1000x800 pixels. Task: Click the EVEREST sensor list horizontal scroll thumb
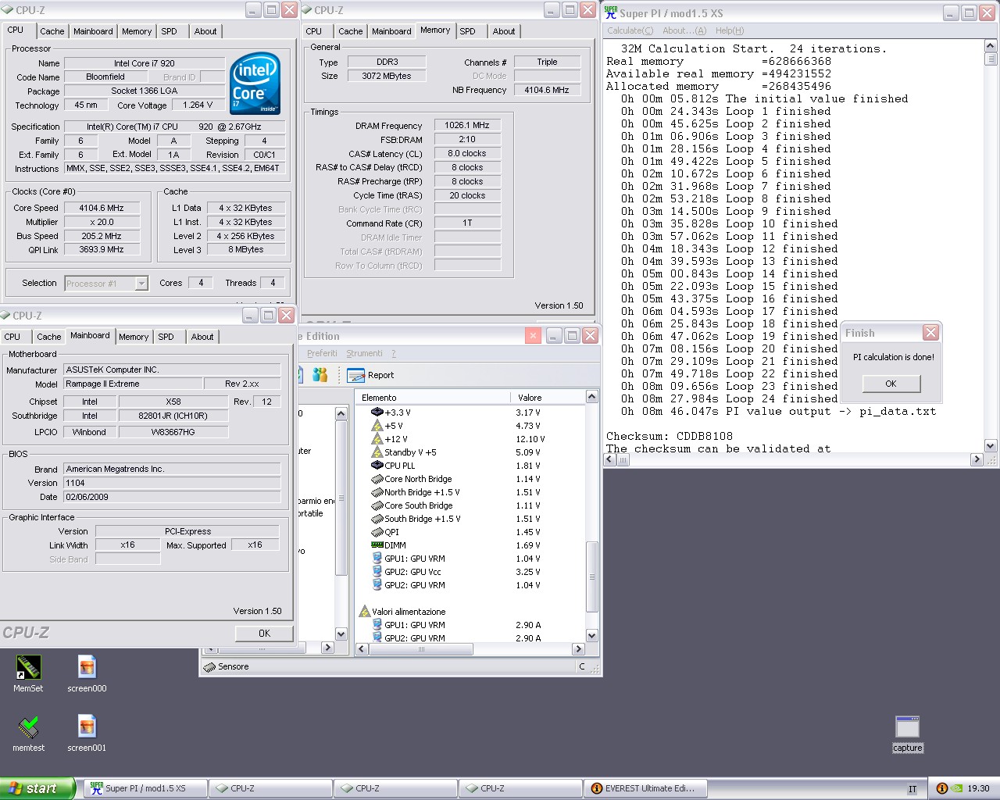tap(420, 649)
